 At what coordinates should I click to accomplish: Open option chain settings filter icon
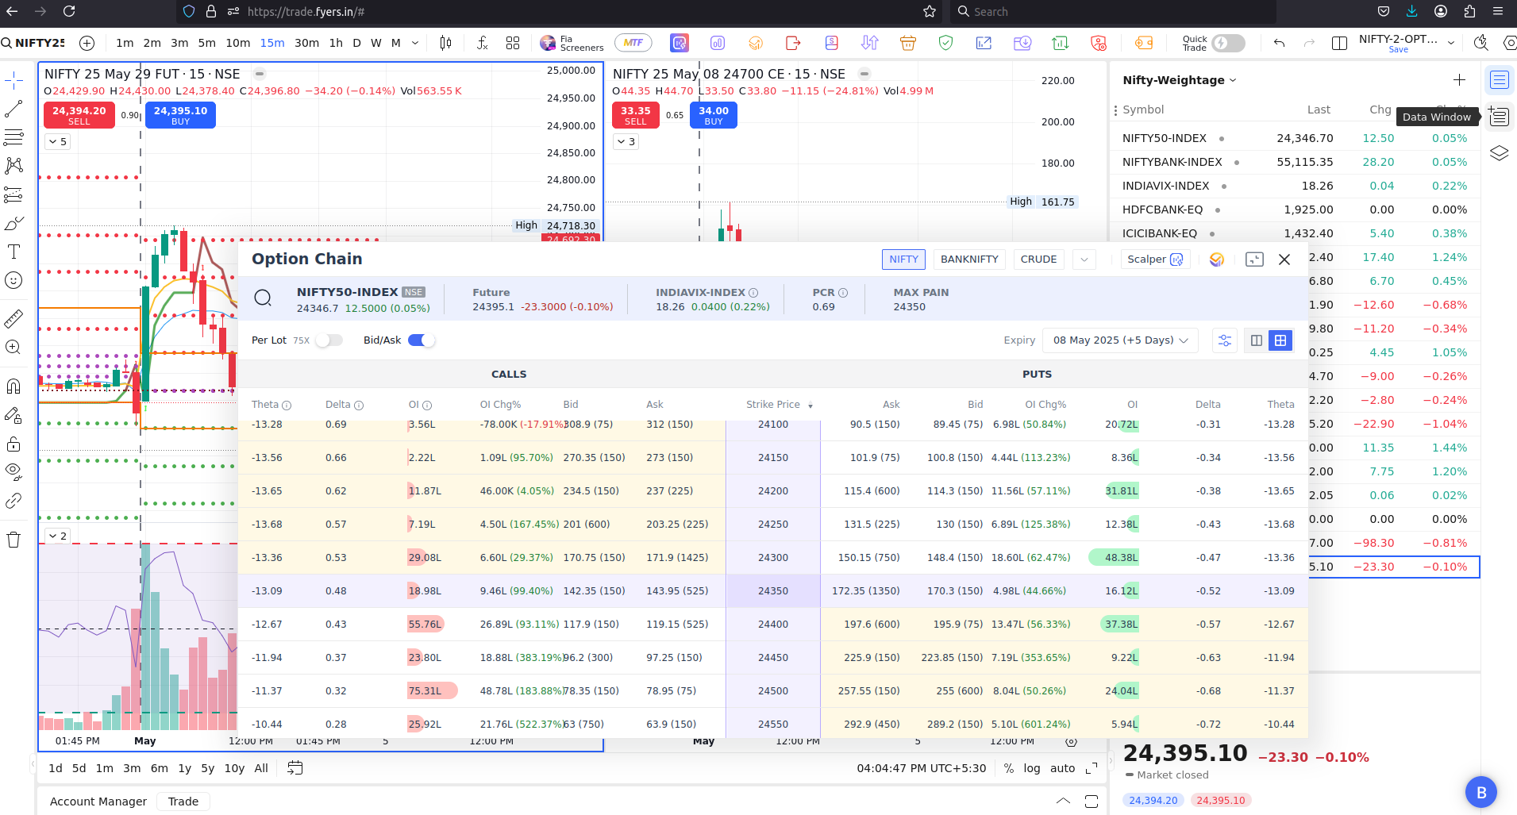1225,340
